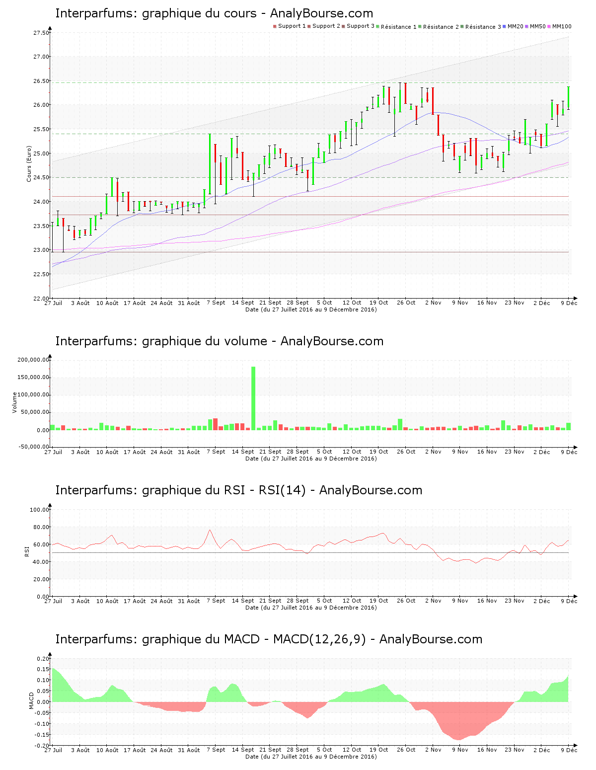Screen dimensions: 596x770
Task: Select the date range caption under MACD chart
Action: click(x=311, y=757)
